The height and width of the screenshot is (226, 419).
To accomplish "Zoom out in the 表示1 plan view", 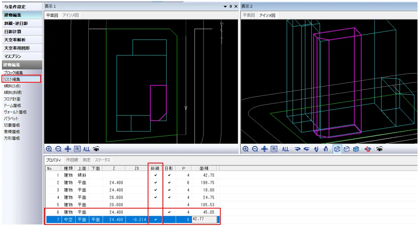I will click(x=58, y=149).
